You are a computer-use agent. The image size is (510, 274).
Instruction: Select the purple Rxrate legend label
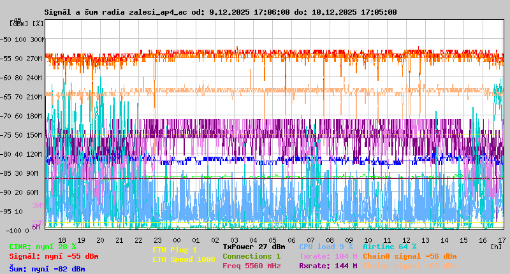328,266
